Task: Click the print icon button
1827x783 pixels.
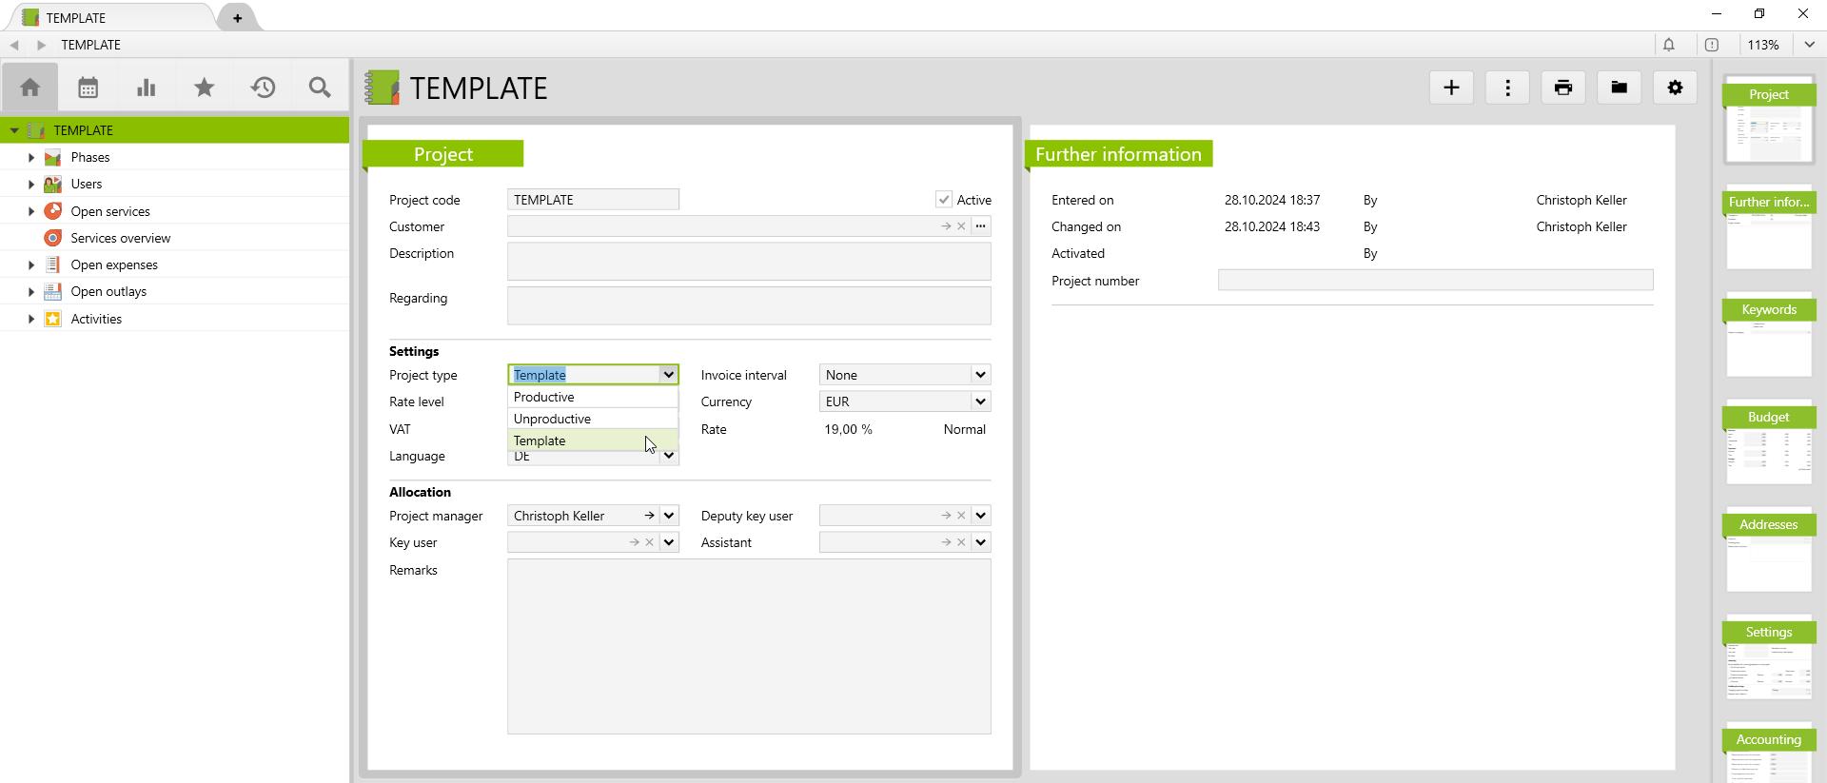Action: point(1562,88)
